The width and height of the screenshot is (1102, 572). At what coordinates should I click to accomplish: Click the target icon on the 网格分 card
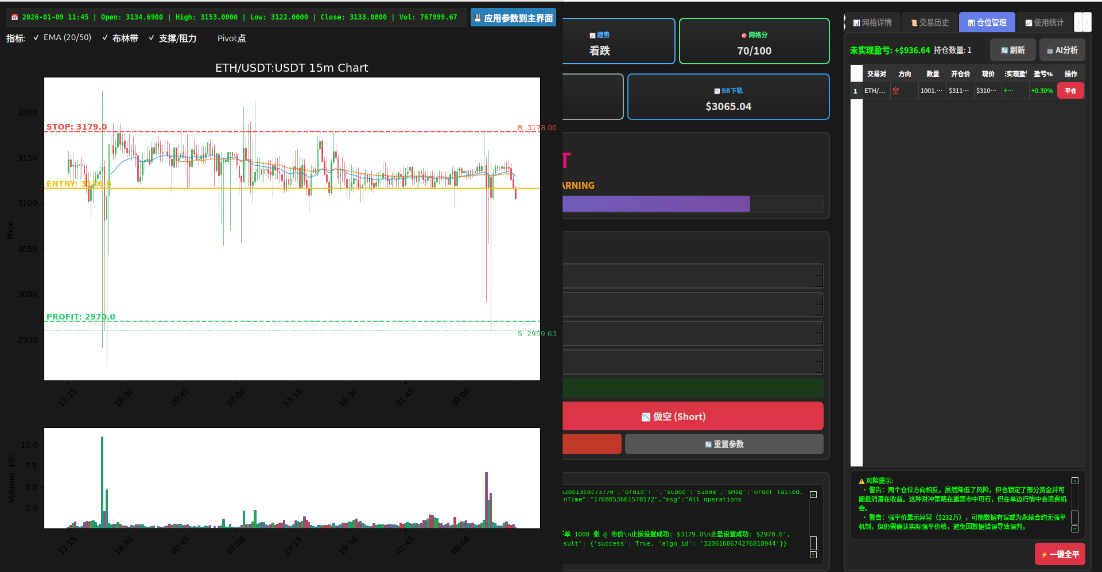pyautogui.click(x=744, y=35)
